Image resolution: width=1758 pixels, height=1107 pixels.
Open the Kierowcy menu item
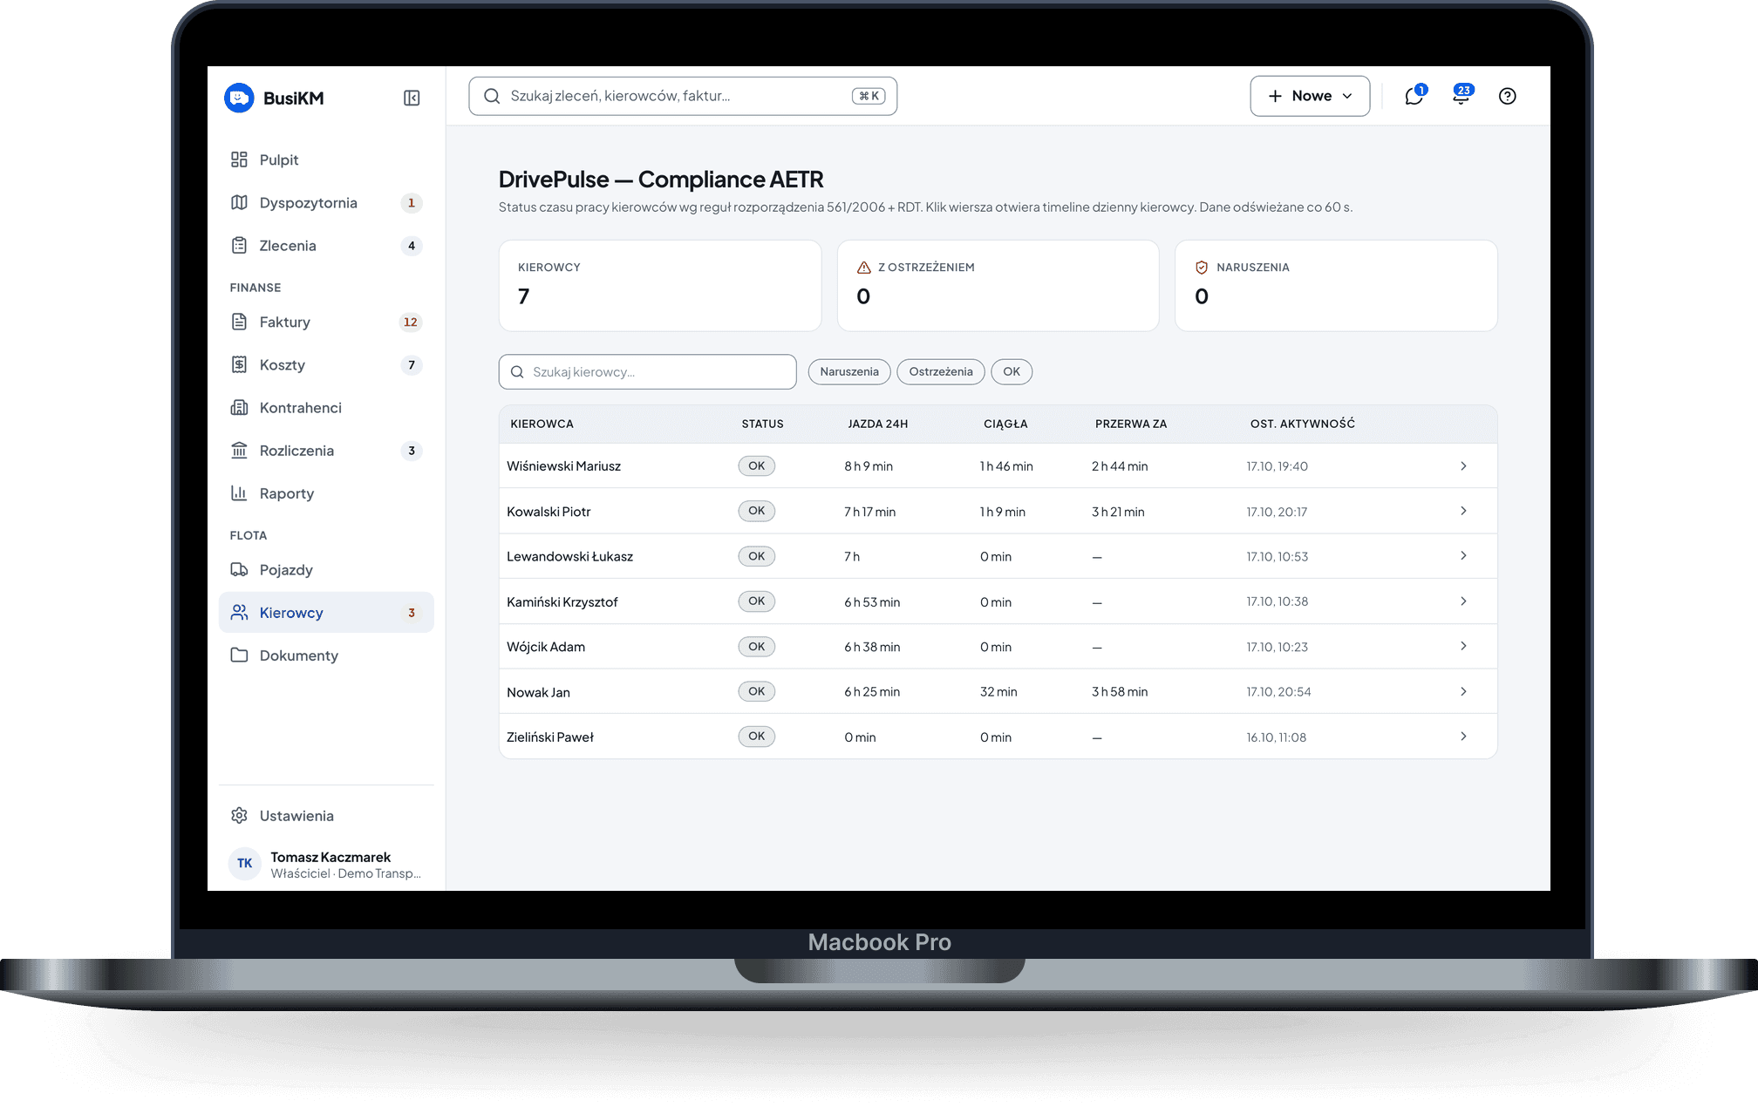[x=326, y=612]
